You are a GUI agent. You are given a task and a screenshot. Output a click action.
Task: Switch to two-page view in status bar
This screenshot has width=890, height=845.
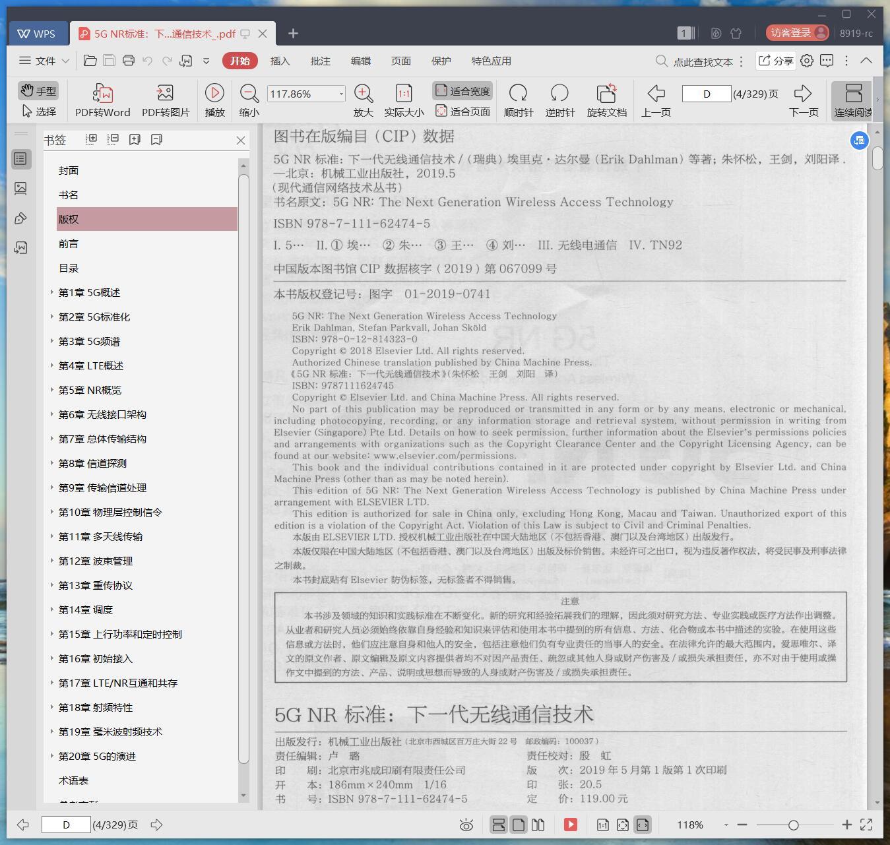click(x=538, y=825)
